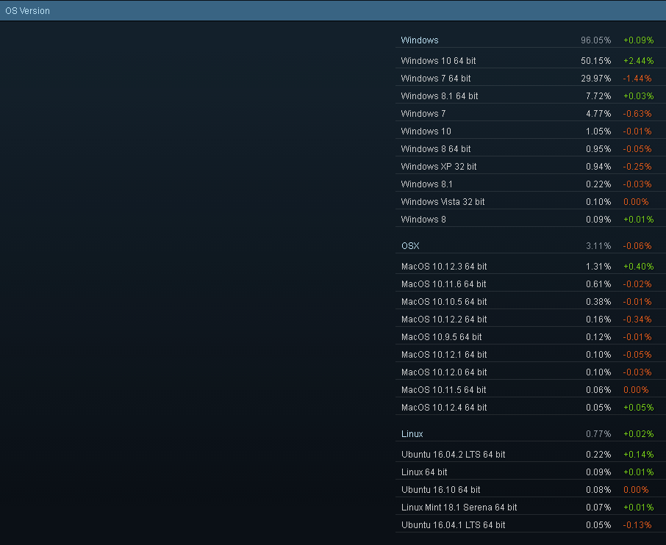Click the +0.09% Windows change value
This screenshot has width=666, height=545.
click(638, 40)
